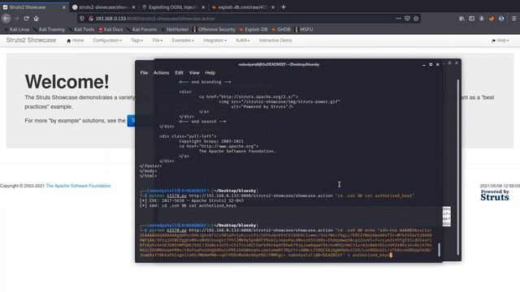Image resolution: width=520 pixels, height=292 pixels.
Task: Expand the Integration dropdown
Action: pyautogui.click(x=214, y=41)
